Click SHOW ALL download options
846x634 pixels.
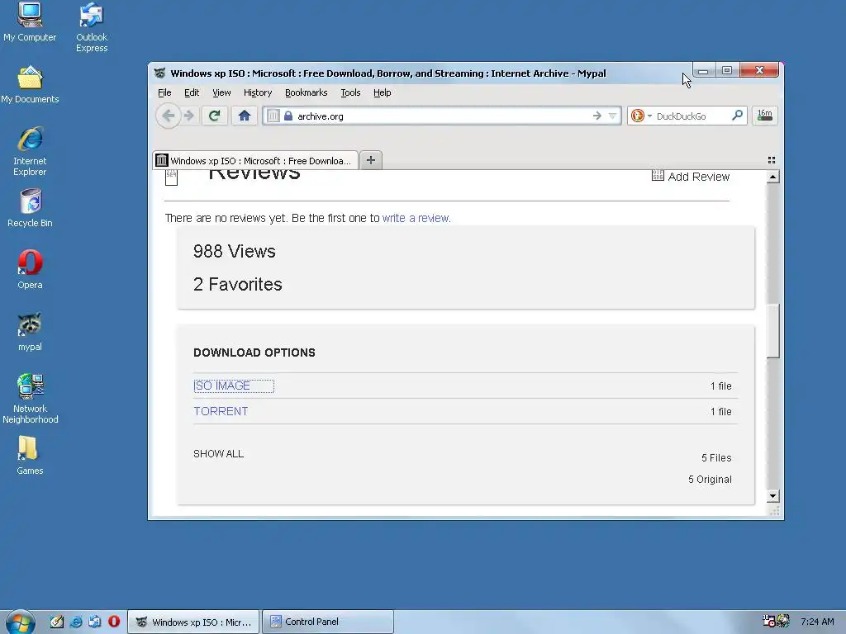click(218, 454)
